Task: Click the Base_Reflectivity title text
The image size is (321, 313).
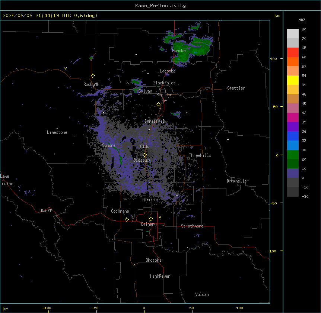Action: point(160,6)
